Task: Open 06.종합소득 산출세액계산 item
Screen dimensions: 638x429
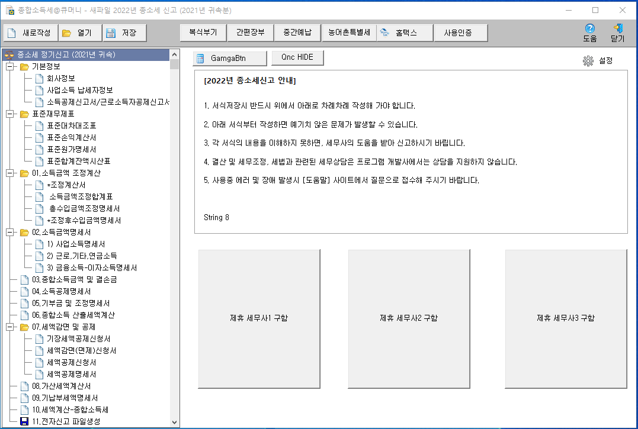Action: click(73, 315)
